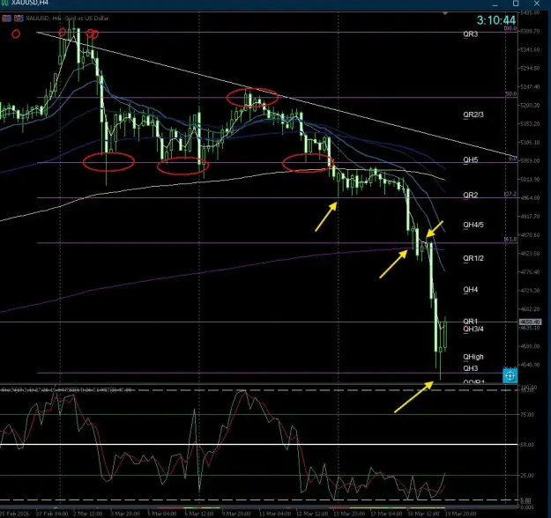Click the chart shift triangle marker

click(445, 13)
